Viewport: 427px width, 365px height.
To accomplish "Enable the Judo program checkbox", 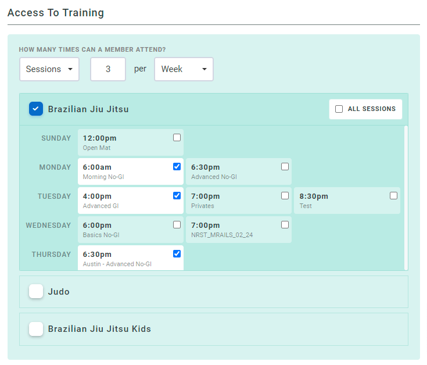I will pyautogui.click(x=36, y=292).
